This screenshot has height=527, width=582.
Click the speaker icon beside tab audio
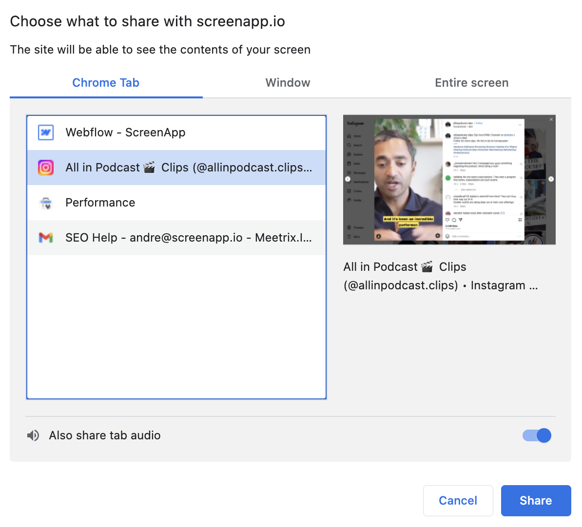pos(33,435)
